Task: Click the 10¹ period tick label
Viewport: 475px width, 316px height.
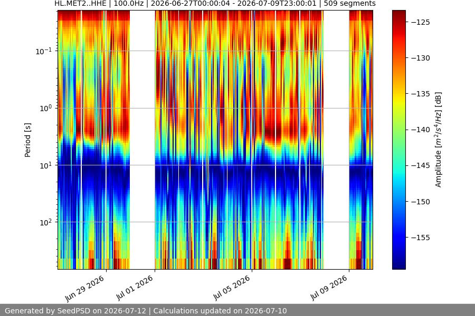Action: [x=45, y=165]
